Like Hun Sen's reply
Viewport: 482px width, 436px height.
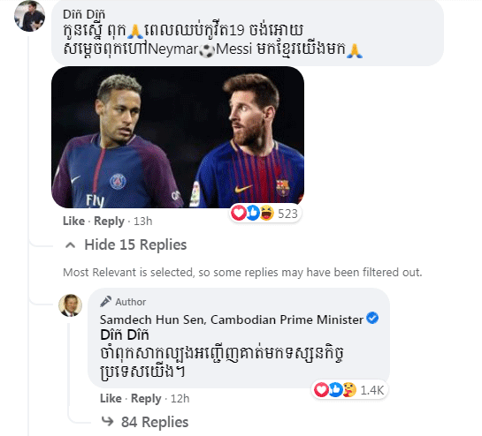point(111,398)
